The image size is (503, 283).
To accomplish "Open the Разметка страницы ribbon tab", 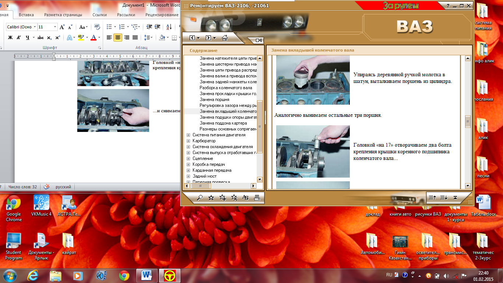I will point(63,15).
